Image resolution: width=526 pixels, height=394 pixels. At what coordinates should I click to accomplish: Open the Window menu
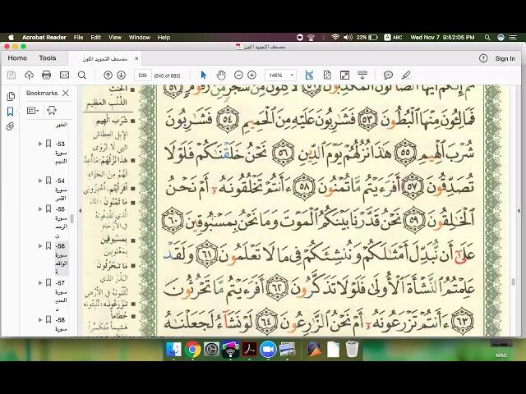[140, 37]
